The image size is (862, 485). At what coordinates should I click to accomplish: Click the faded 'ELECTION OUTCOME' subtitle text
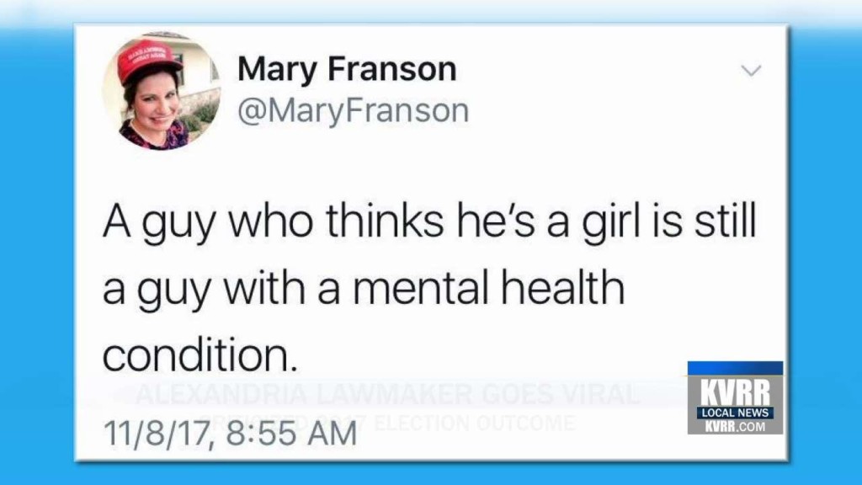tap(475, 423)
